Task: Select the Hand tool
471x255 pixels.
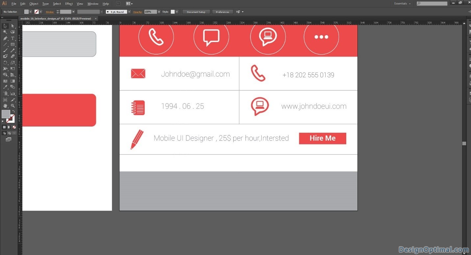Action: click(5, 106)
